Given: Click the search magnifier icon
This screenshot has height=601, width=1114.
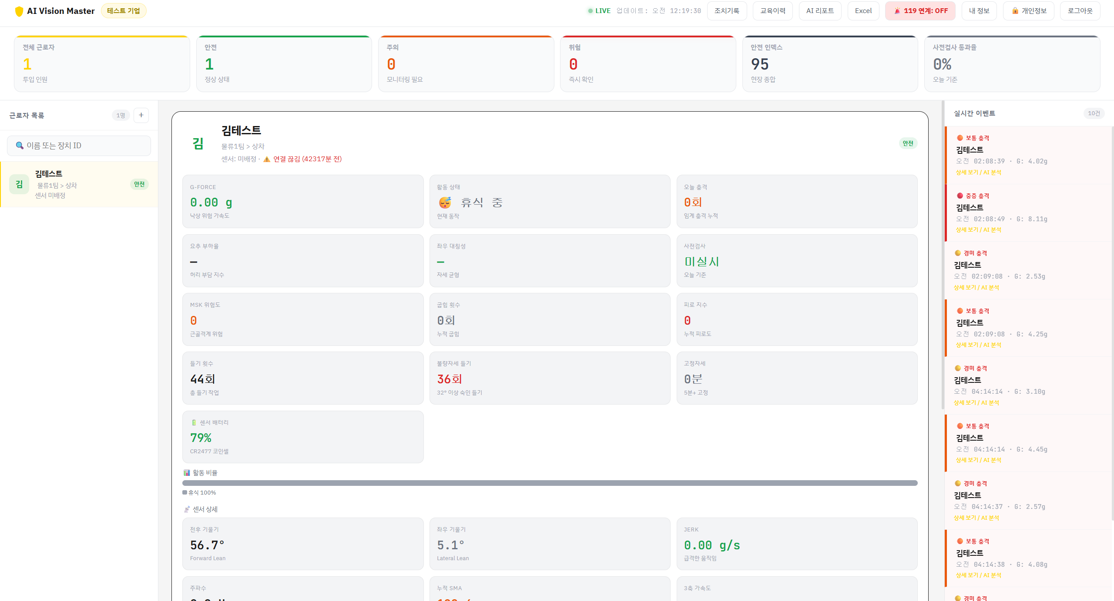Looking at the screenshot, I should tap(20, 146).
